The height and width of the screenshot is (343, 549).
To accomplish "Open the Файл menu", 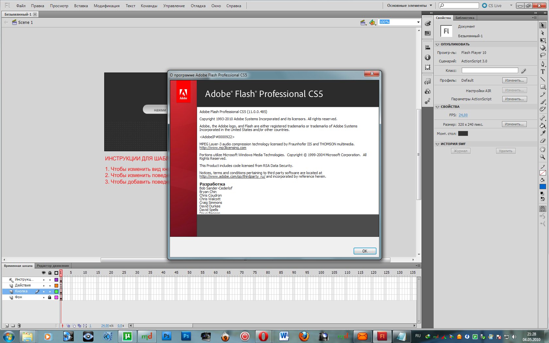I will (x=21, y=6).
